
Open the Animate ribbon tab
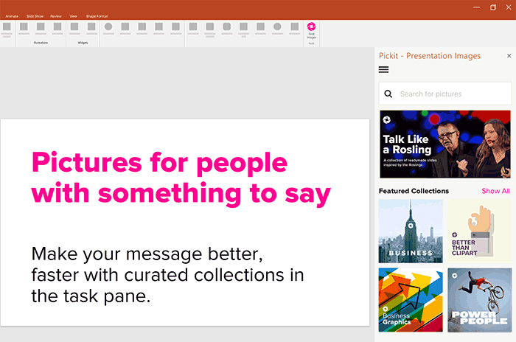point(13,16)
